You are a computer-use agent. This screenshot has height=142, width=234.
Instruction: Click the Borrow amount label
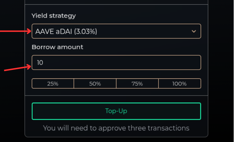pos(57,47)
